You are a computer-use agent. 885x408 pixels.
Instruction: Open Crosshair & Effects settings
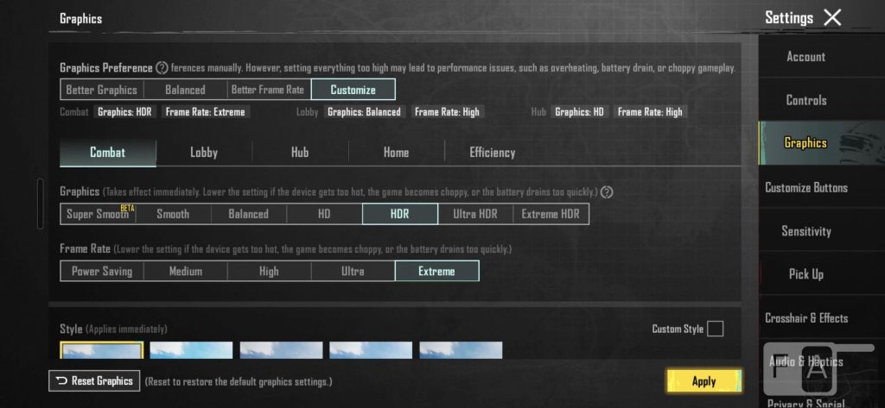coord(805,318)
